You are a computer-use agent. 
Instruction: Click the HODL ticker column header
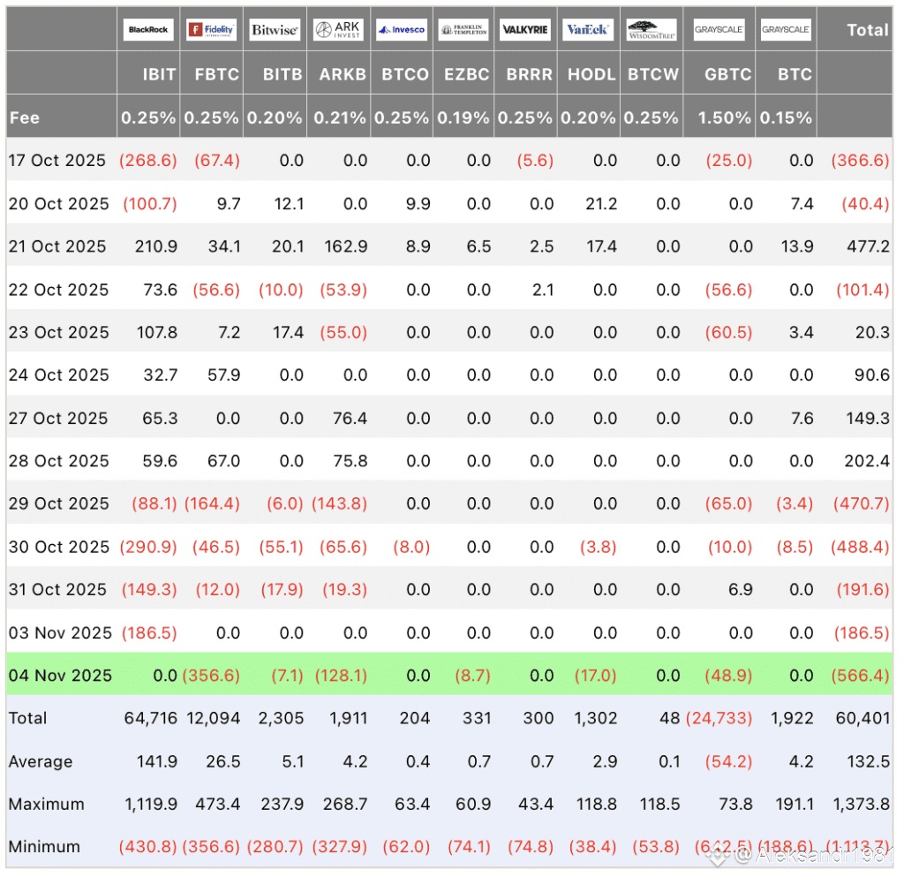click(591, 75)
